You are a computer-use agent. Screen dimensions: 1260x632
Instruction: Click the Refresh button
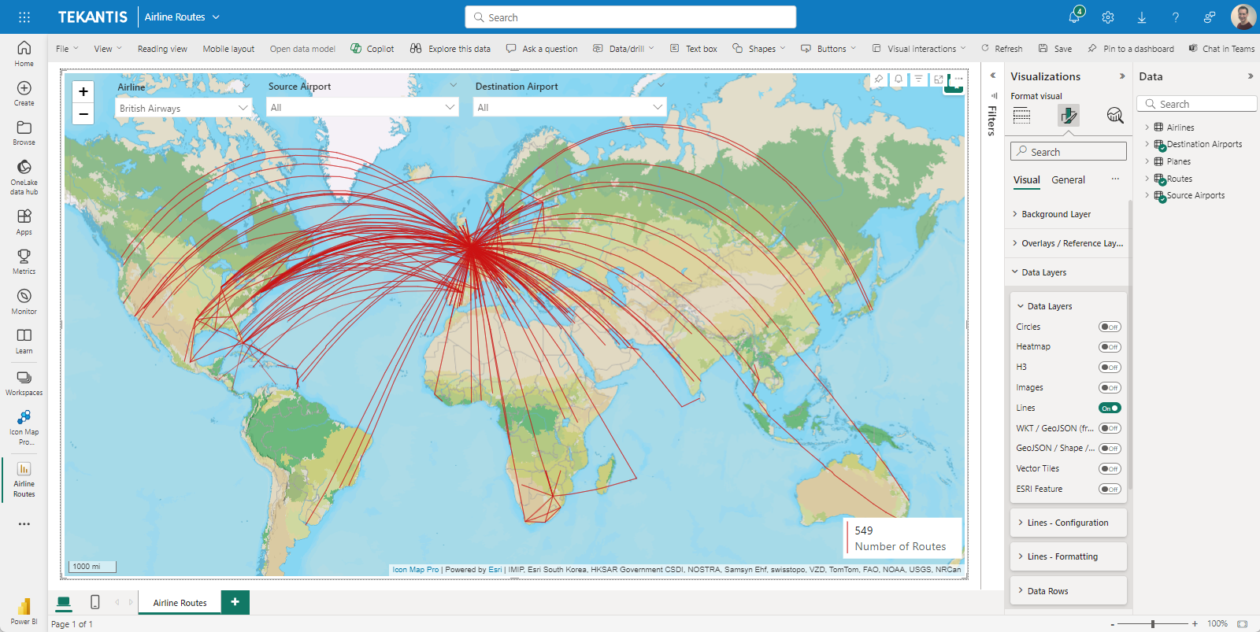[1002, 49]
